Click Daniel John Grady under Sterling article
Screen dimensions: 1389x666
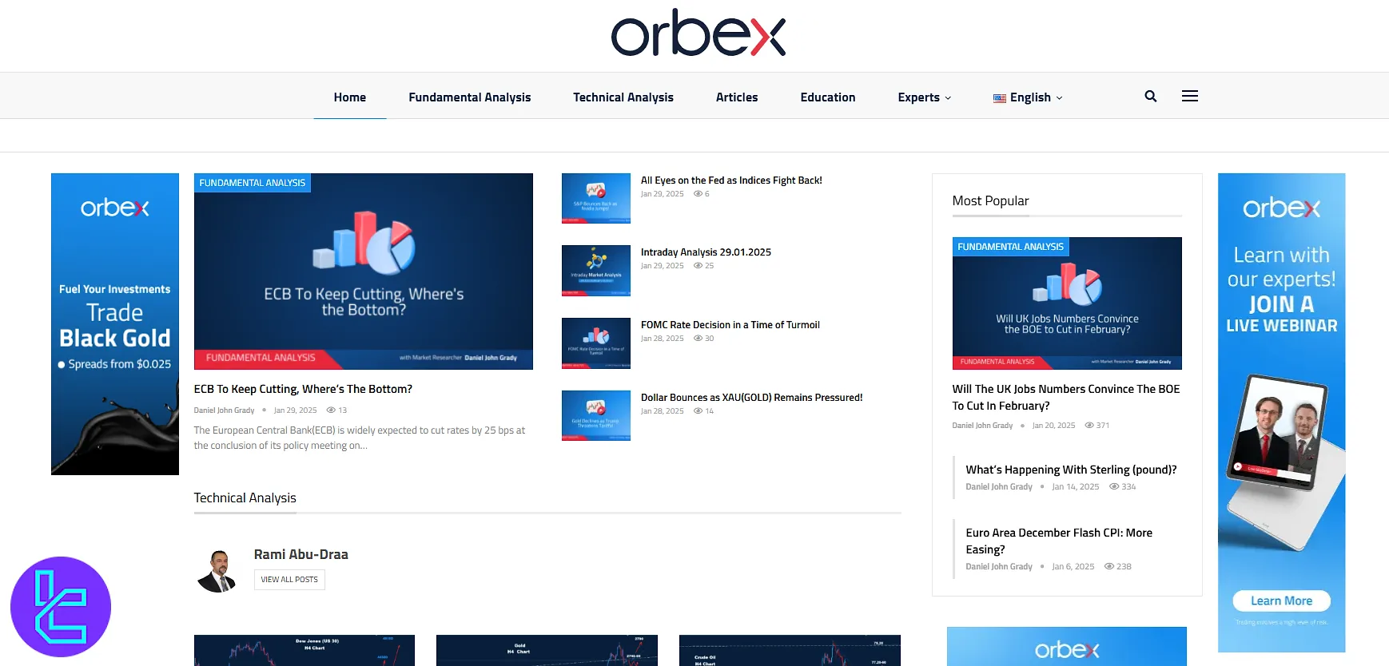point(999,486)
